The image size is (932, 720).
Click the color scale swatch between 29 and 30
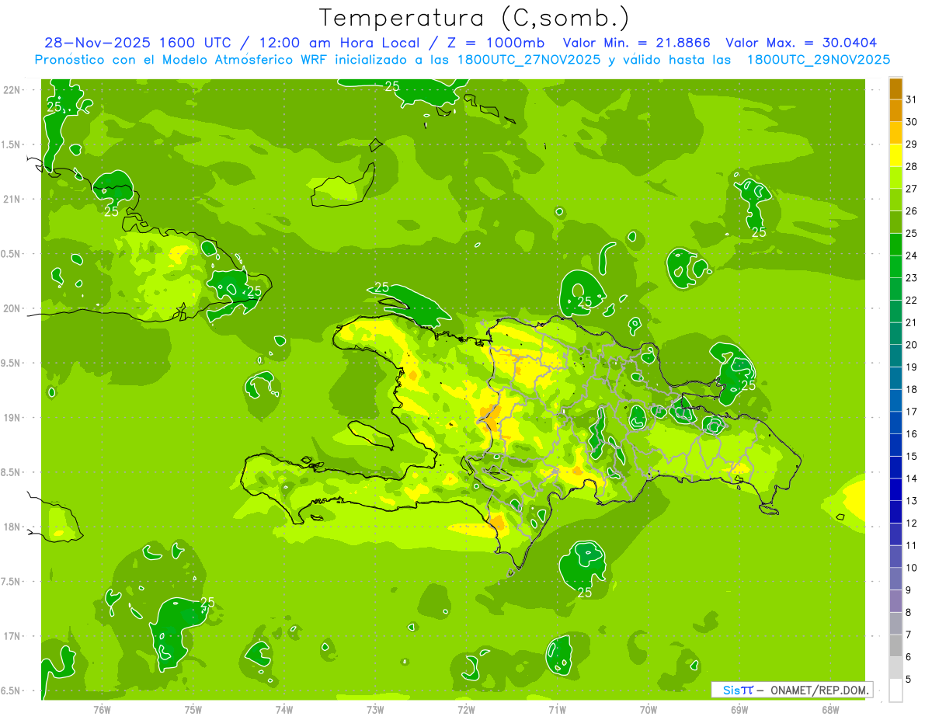coord(895,133)
